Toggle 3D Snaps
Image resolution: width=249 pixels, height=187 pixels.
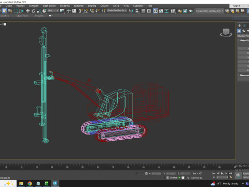(x=80, y=11)
